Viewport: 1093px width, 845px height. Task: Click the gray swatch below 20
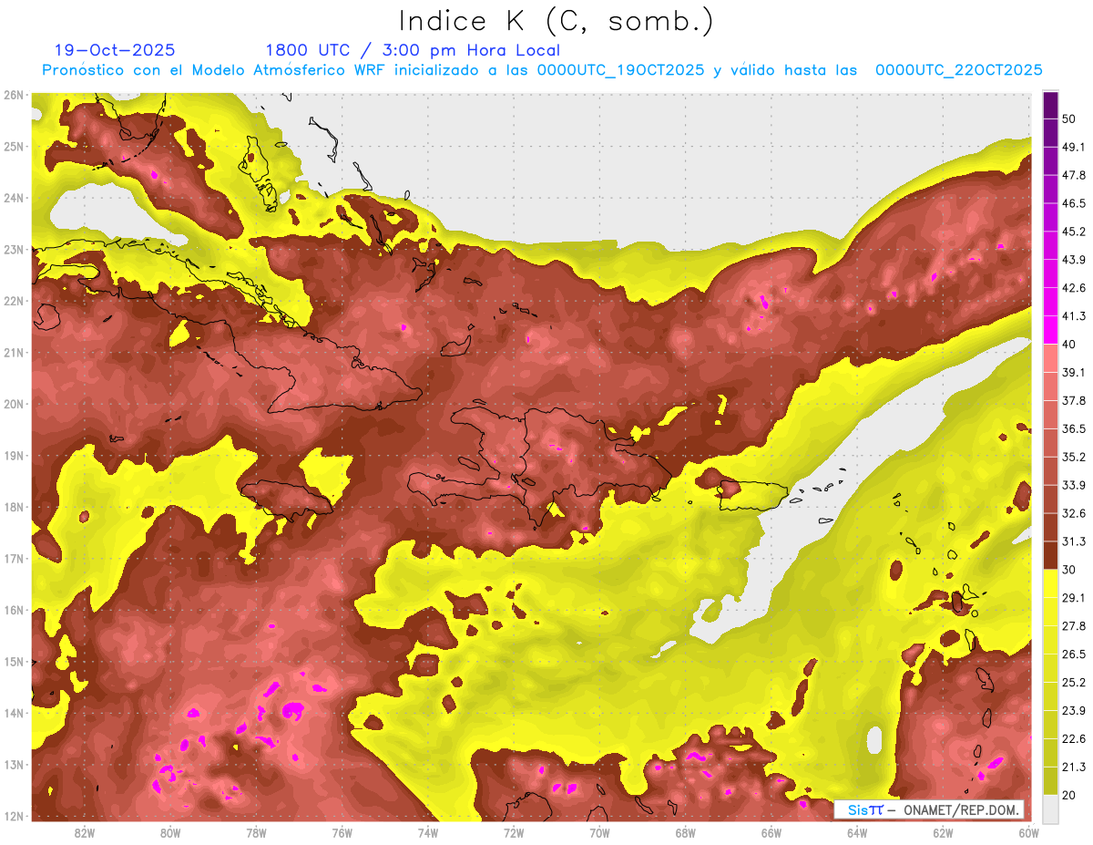1050,808
